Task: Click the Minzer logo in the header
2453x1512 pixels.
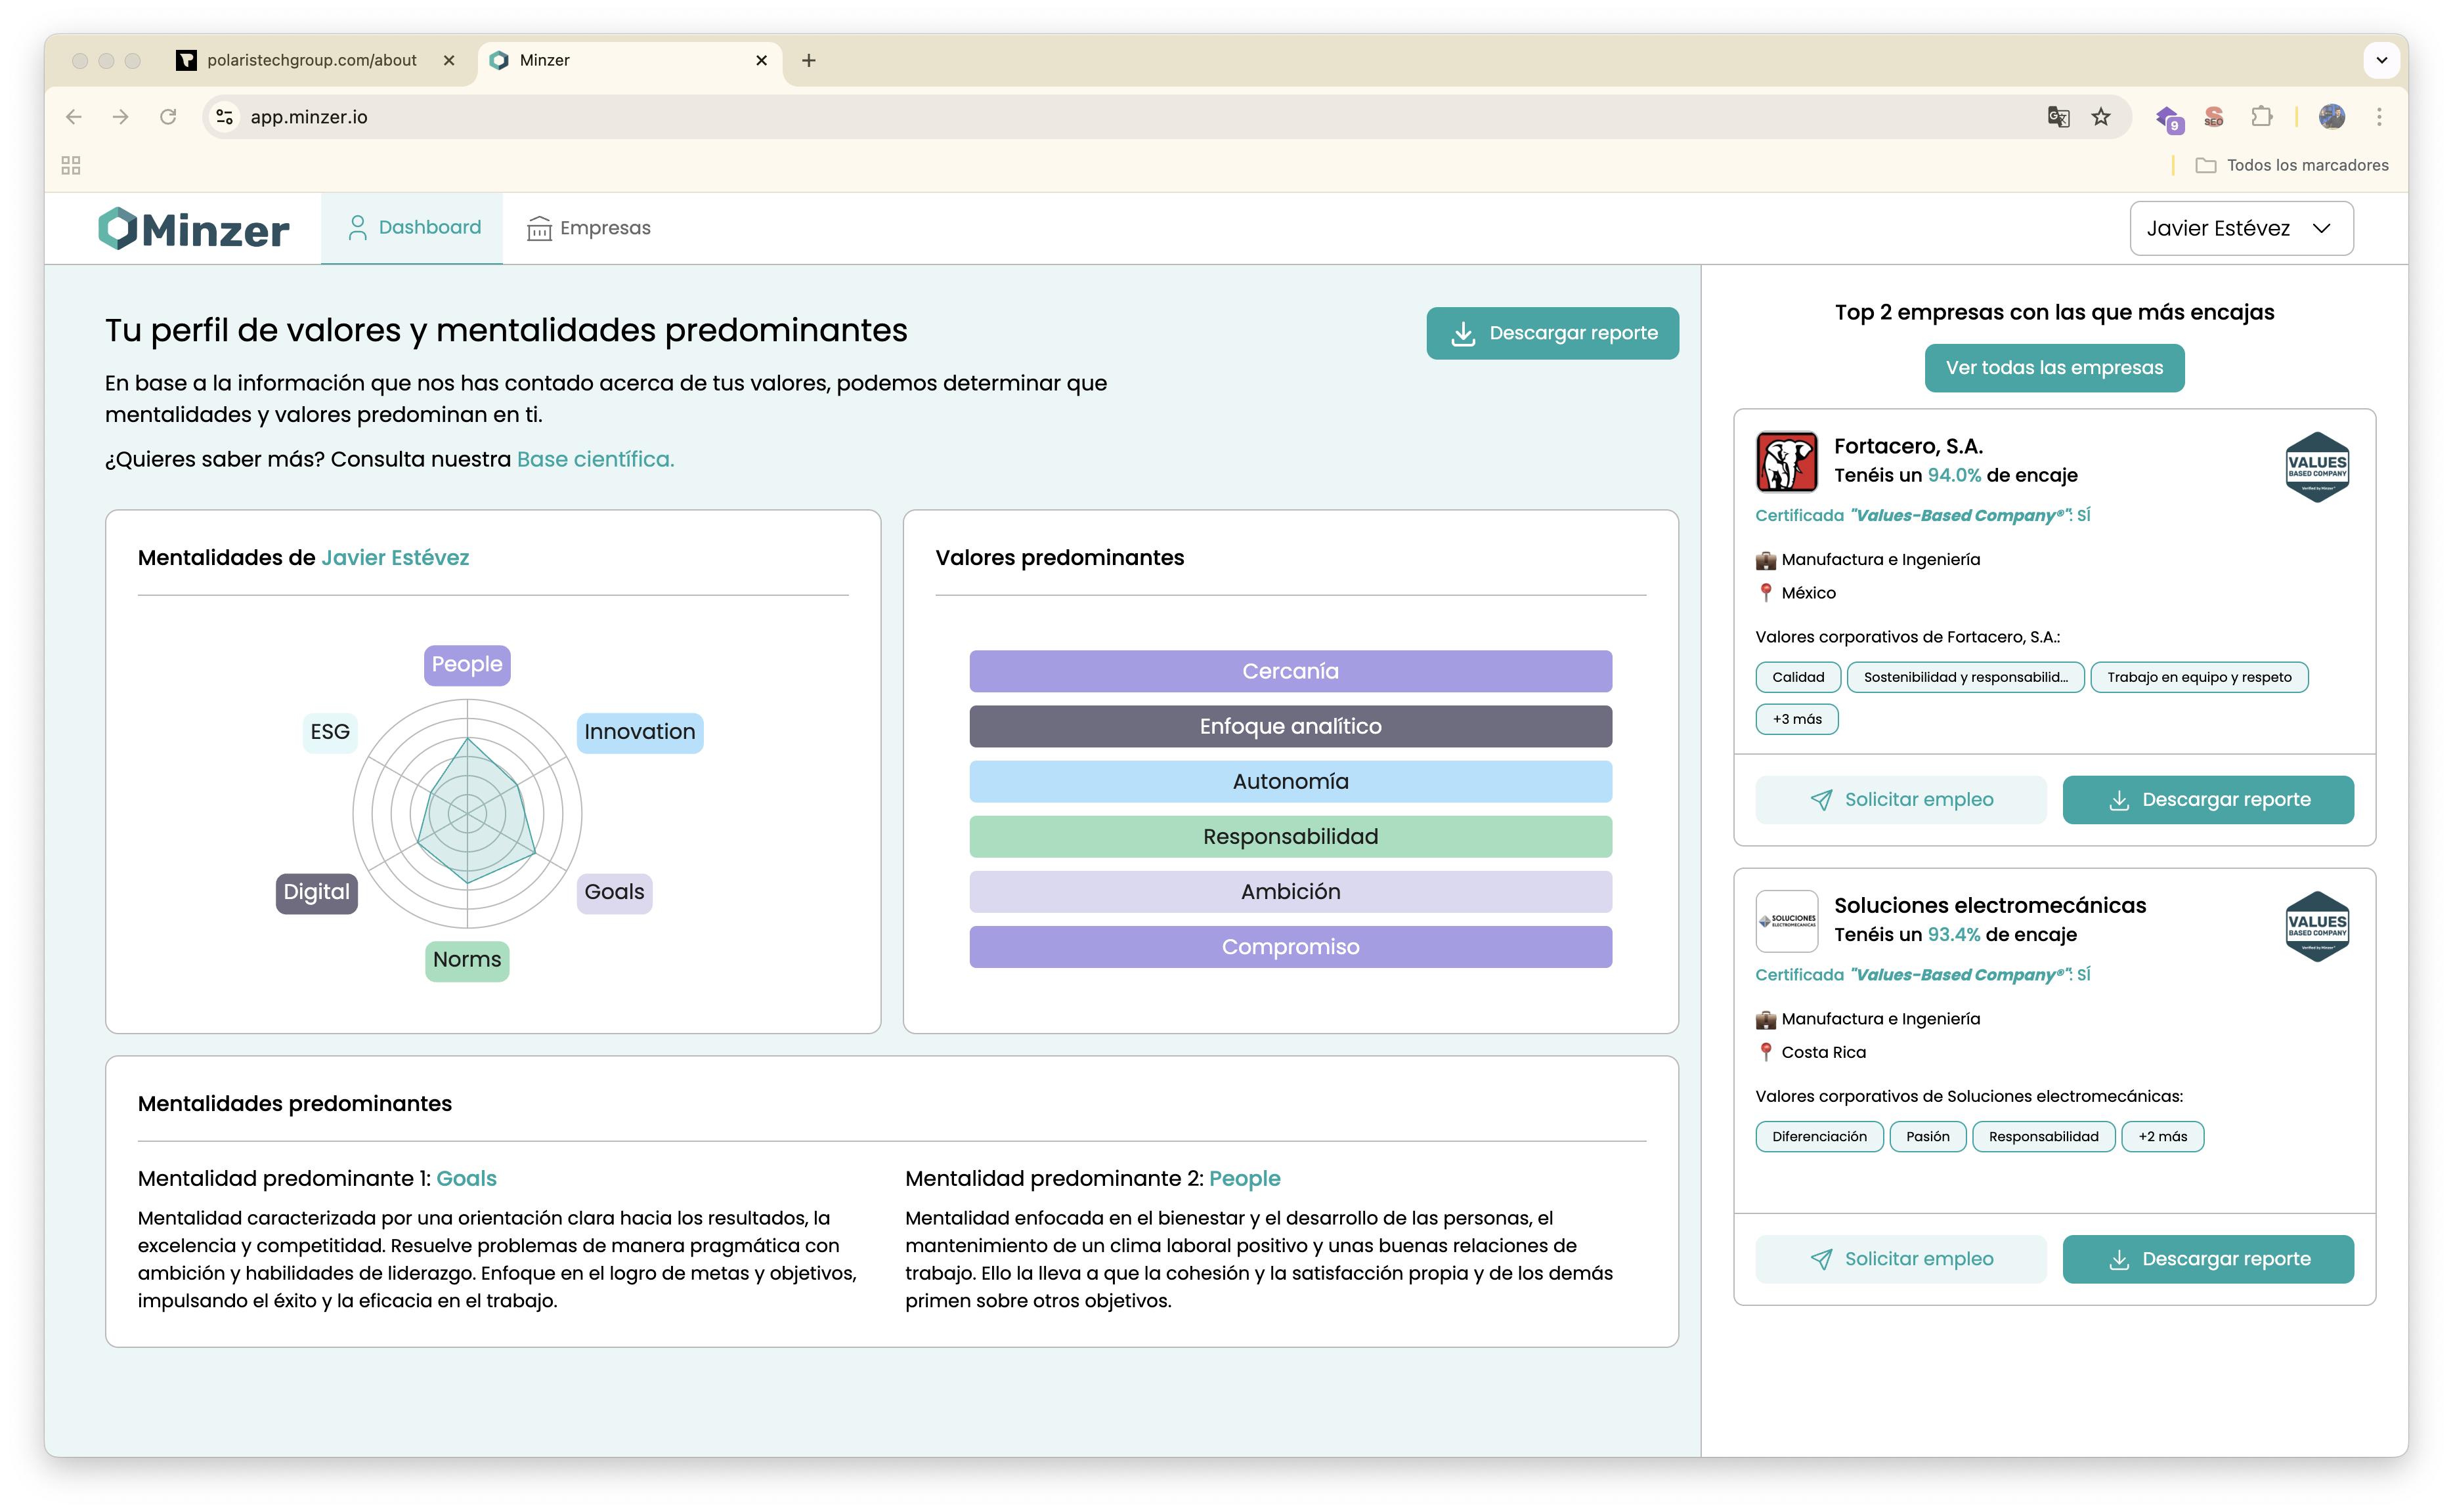Action: (194, 229)
